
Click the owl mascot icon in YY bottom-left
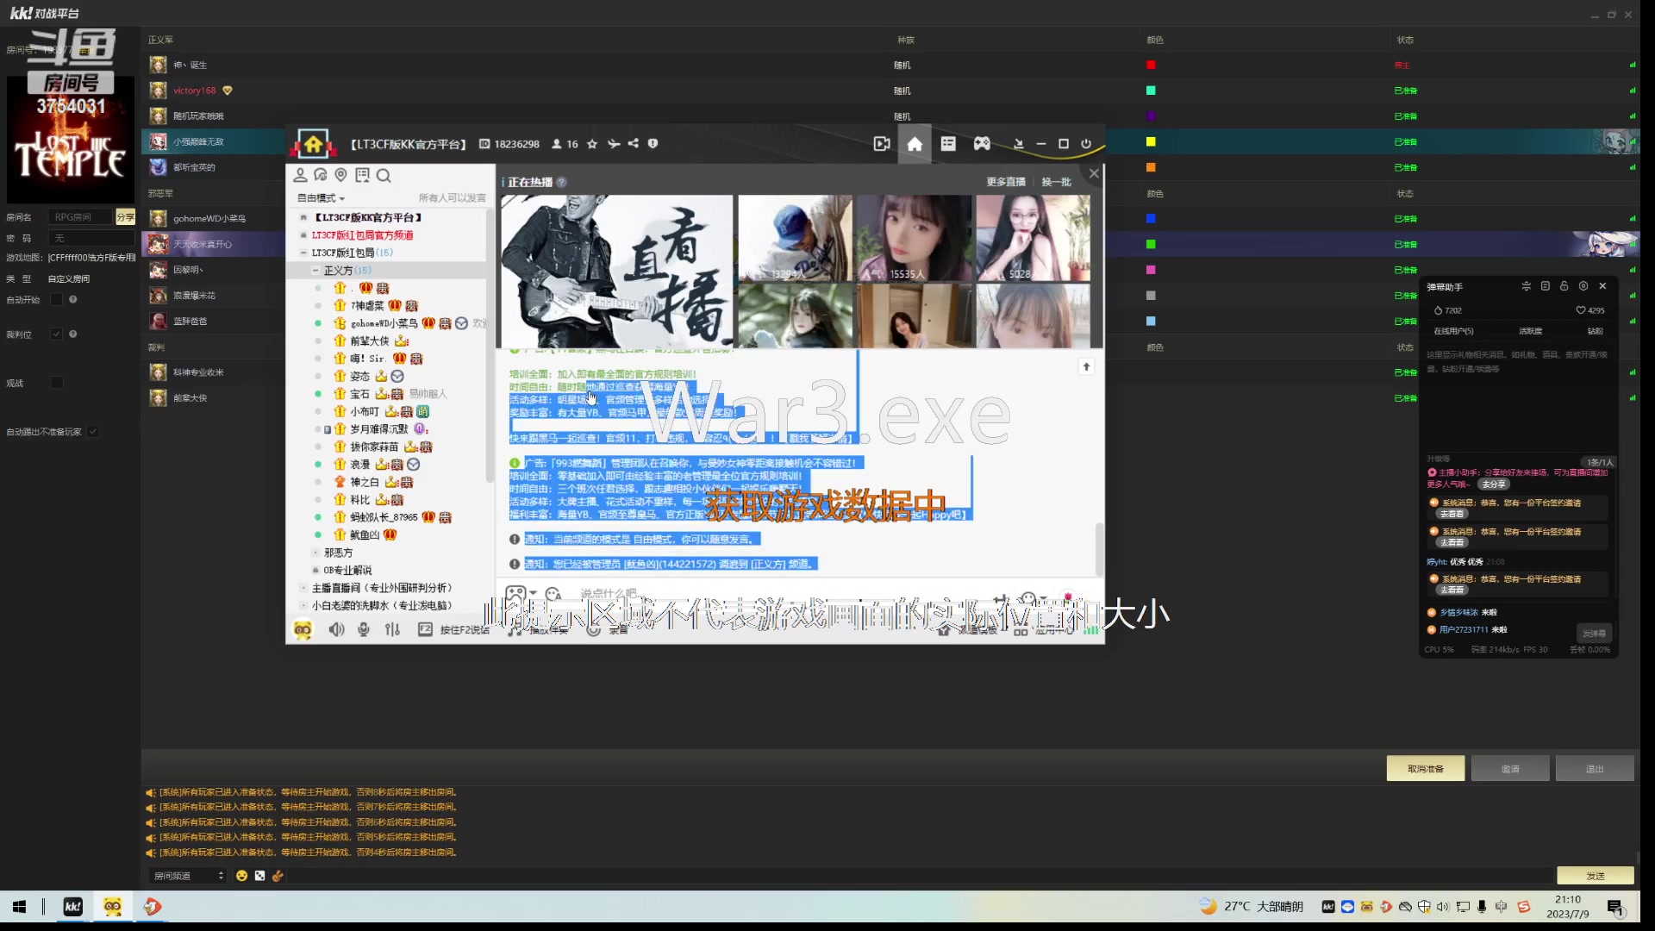coord(303,629)
